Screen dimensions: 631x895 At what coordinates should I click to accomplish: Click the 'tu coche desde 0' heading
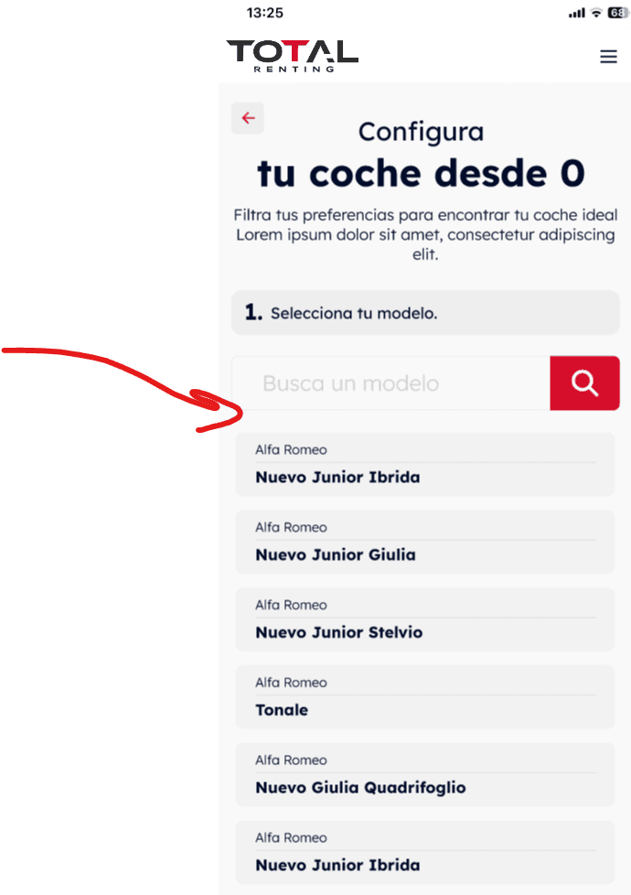(421, 173)
